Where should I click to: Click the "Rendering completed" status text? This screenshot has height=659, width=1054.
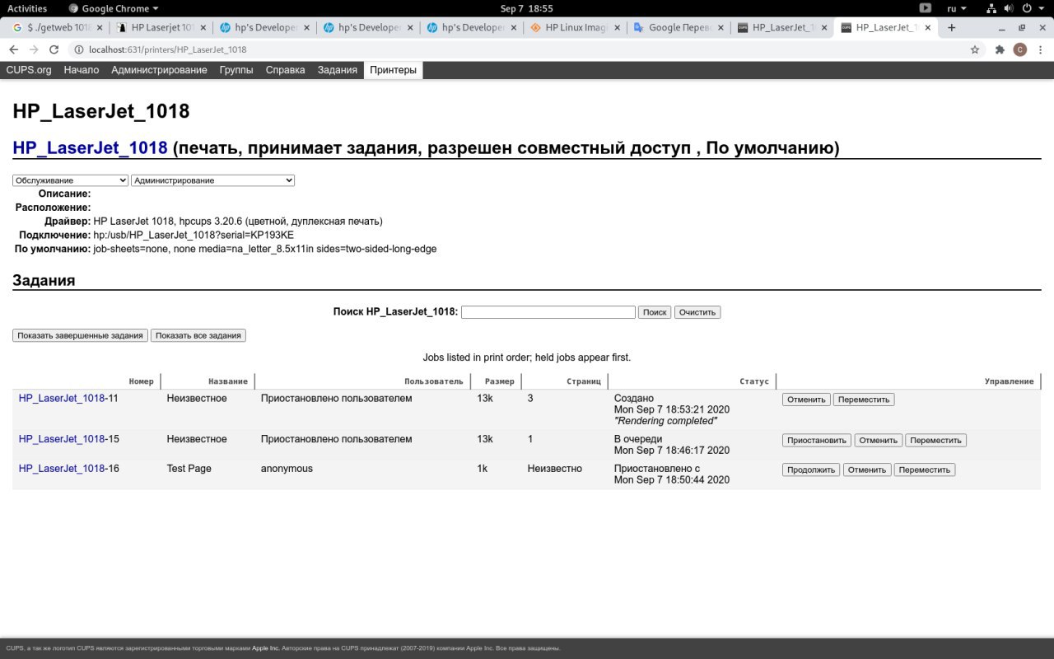[665, 421]
